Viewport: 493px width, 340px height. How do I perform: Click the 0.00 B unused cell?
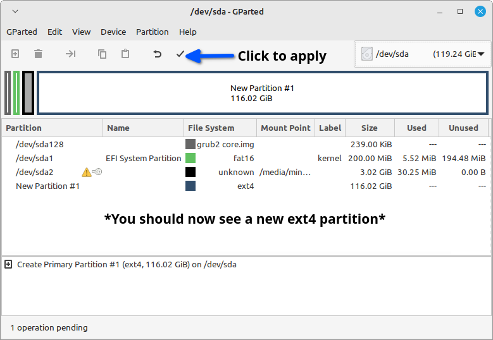pyautogui.click(x=473, y=172)
